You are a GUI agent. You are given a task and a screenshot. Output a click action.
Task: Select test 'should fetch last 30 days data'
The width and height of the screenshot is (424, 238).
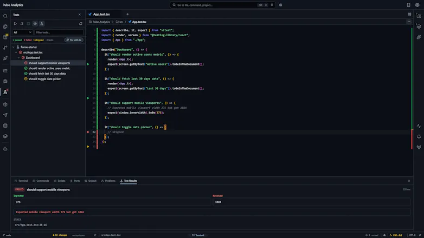pyautogui.click(x=47, y=74)
